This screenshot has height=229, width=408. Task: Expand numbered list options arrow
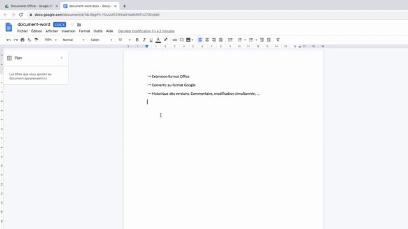(x=245, y=40)
